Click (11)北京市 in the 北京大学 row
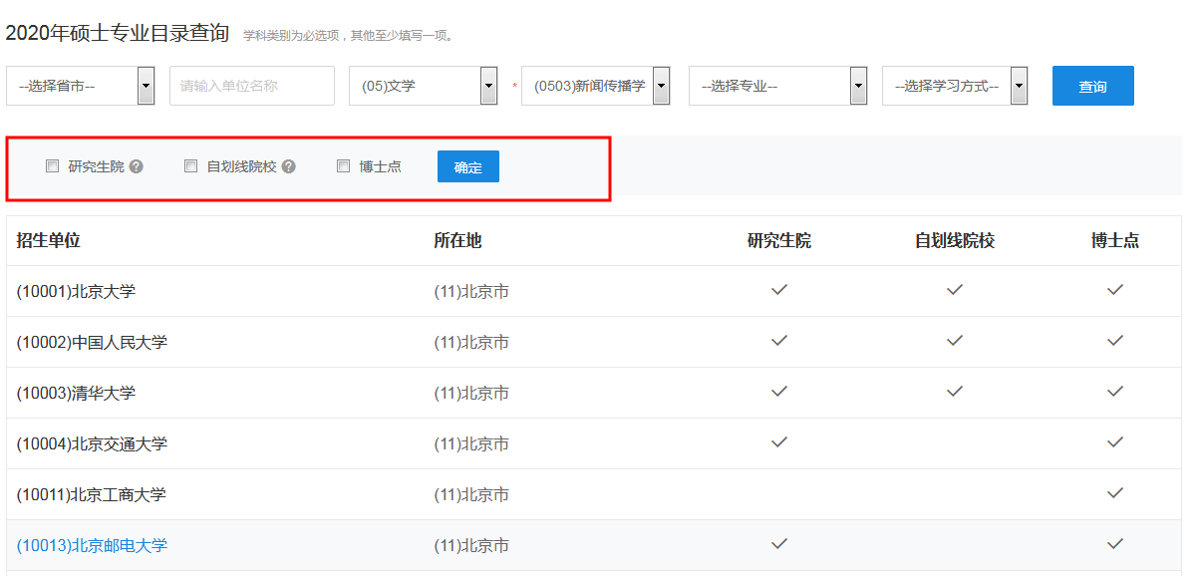Screen dimensions: 1198x576 point(471,292)
